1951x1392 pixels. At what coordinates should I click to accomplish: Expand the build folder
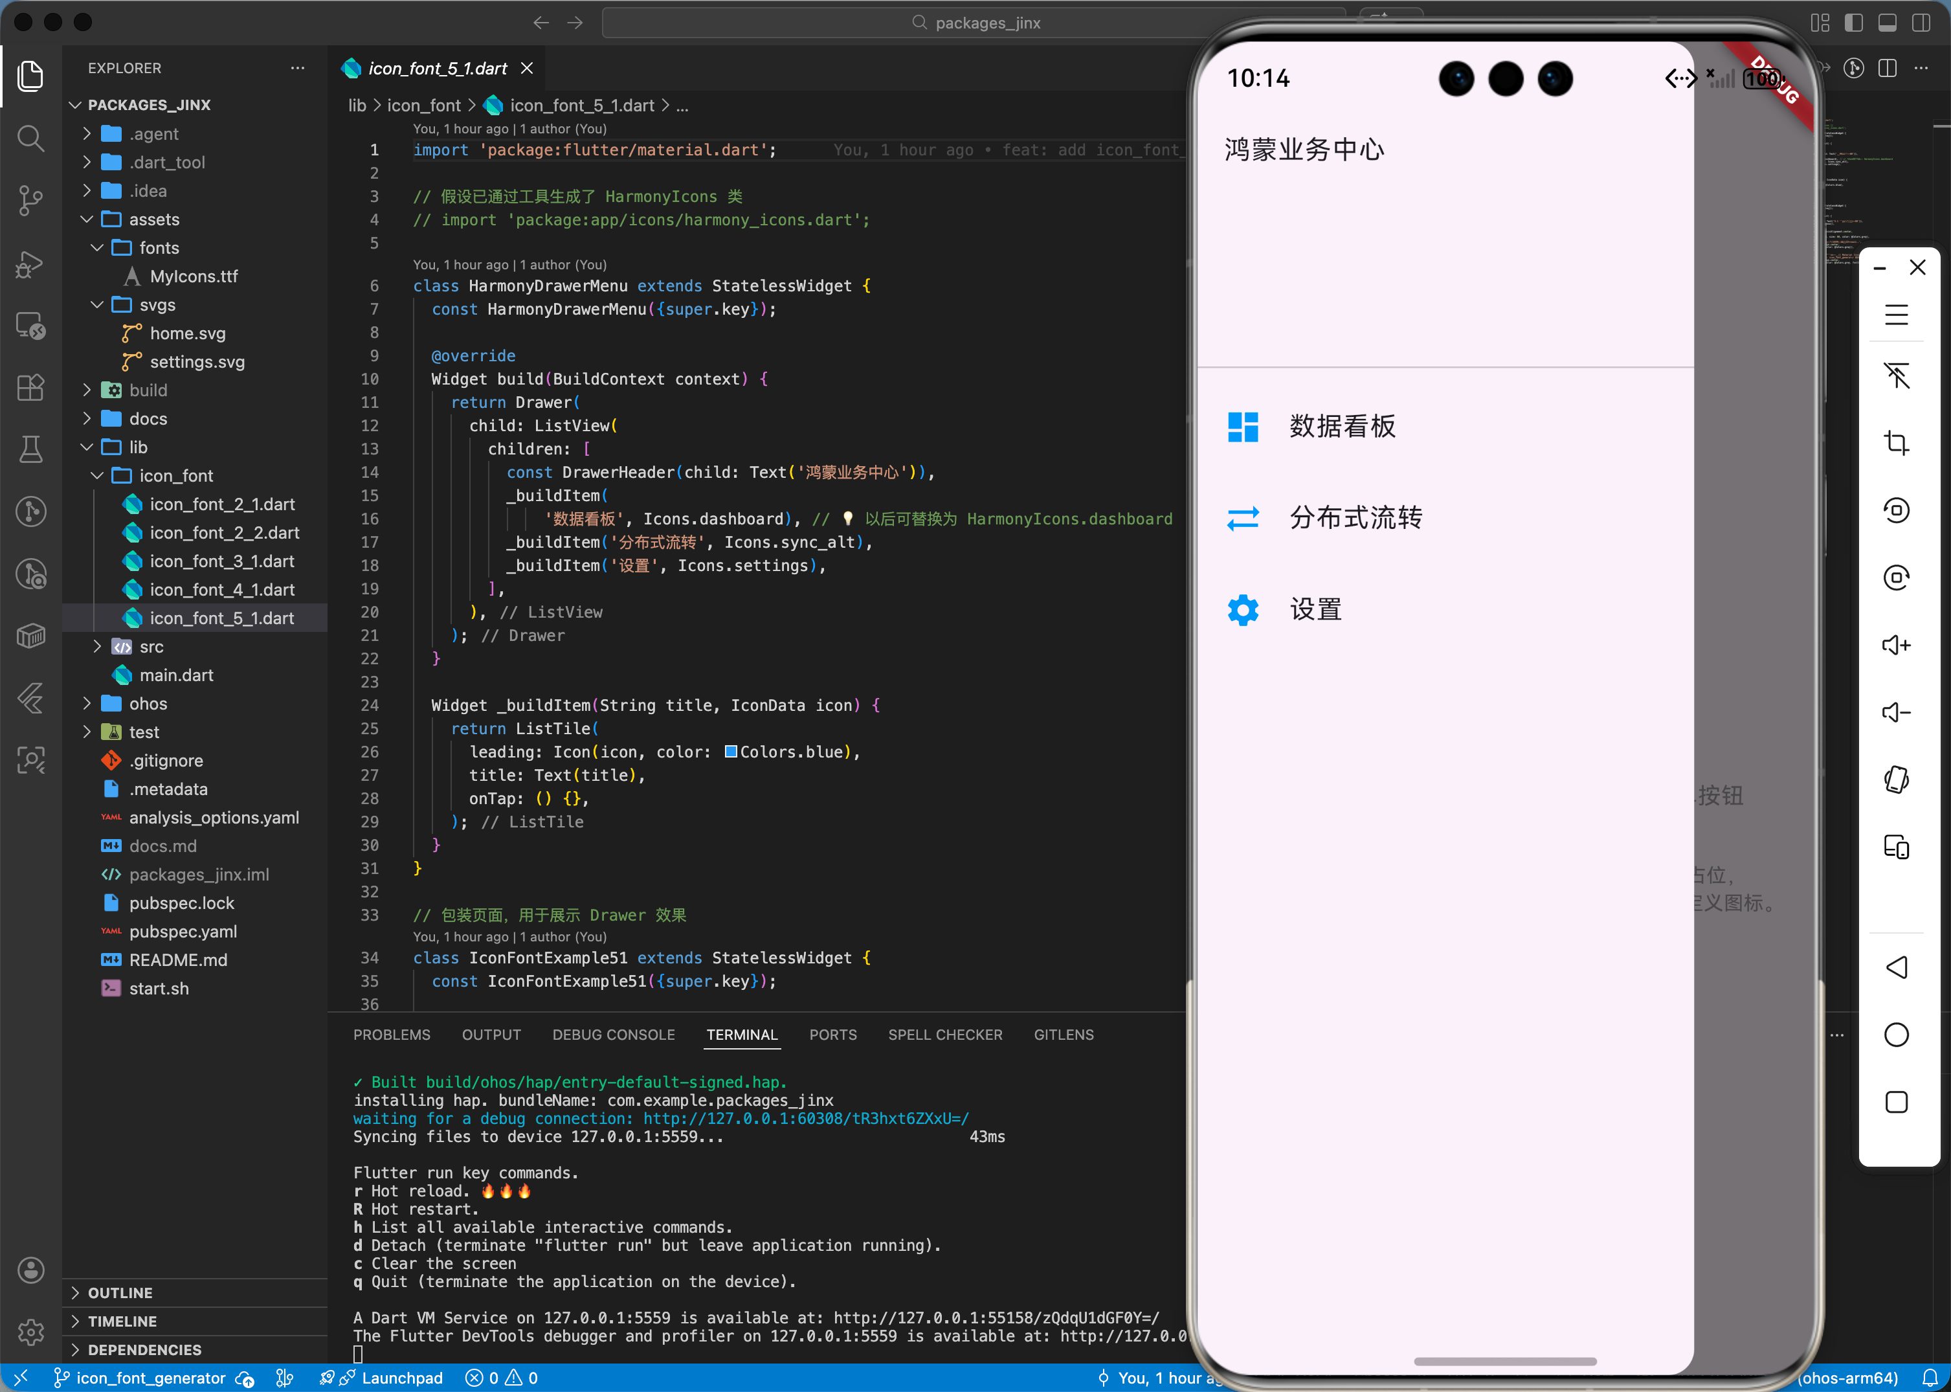148,390
